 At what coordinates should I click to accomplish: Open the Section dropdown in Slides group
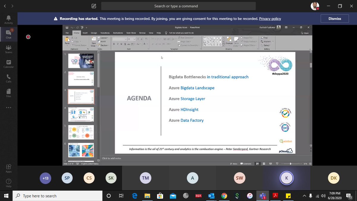point(103,45)
